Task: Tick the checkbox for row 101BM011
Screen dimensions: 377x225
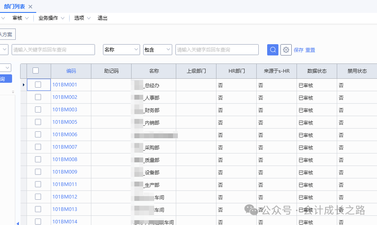Action: pyautogui.click(x=38, y=184)
